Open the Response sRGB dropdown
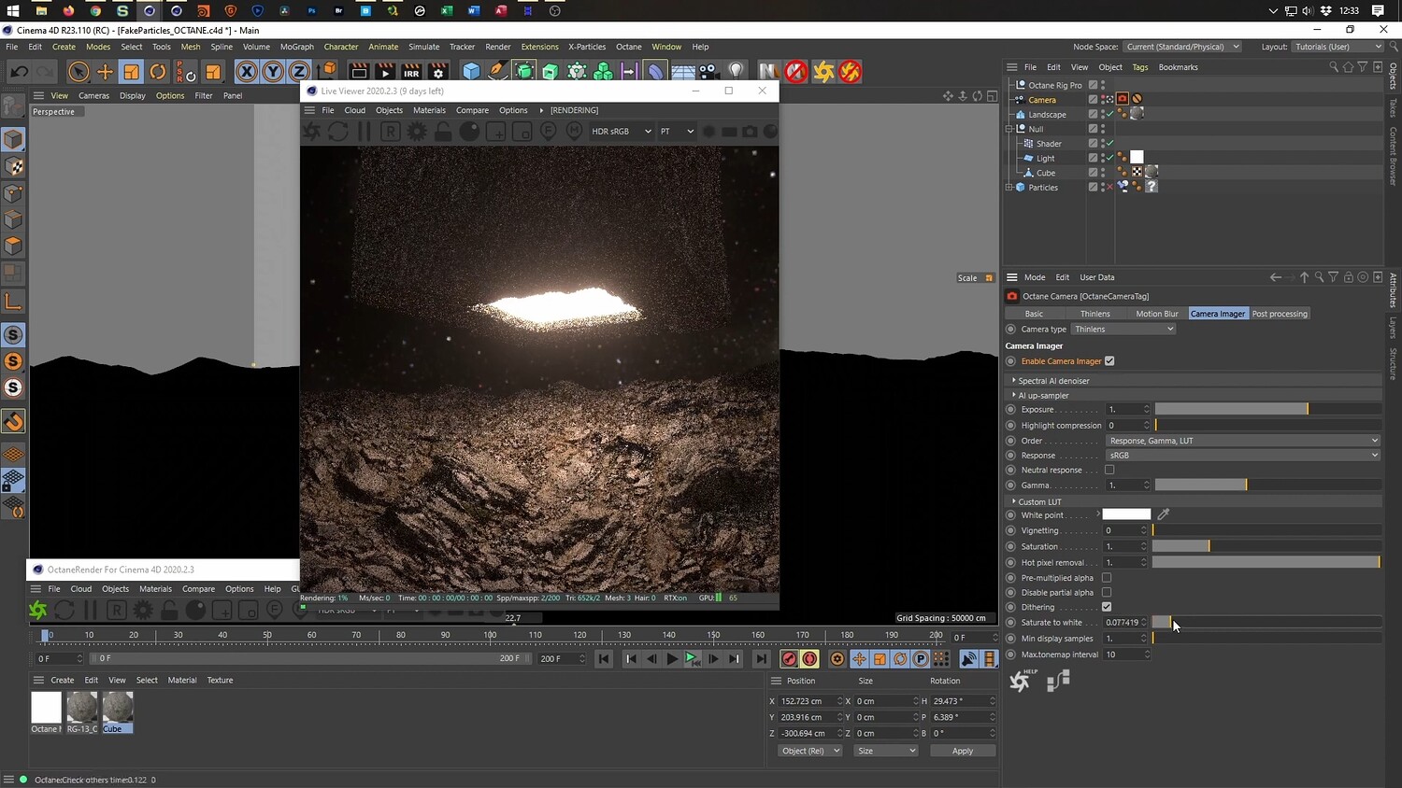This screenshot has height=788, width=1402. pos(1243,456)
